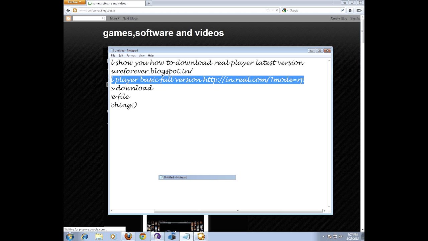Select the 'games,software and videos' browser tab
This screenshot has width=428, height=241.
coord(116,3)
